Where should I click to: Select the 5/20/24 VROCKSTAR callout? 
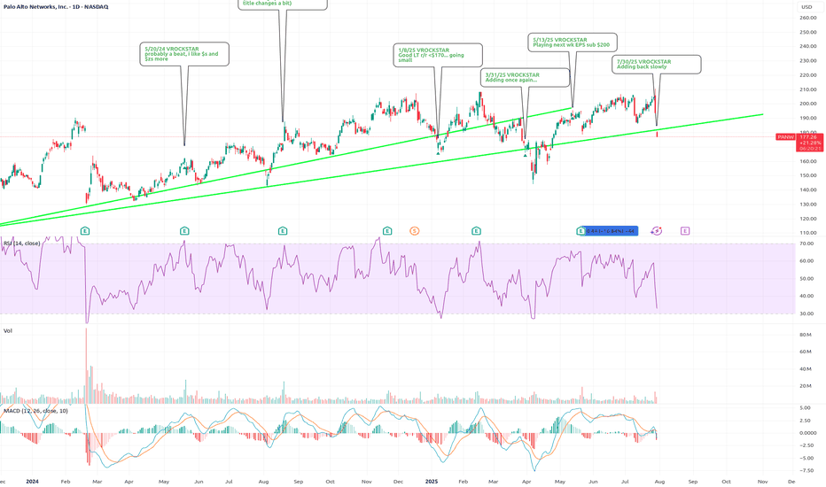click(x=184, y=54)
